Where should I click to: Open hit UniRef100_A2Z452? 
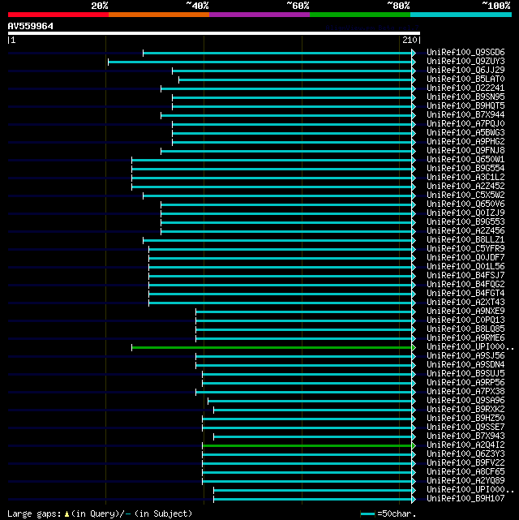pyautogui.click(x=465, y=187)
